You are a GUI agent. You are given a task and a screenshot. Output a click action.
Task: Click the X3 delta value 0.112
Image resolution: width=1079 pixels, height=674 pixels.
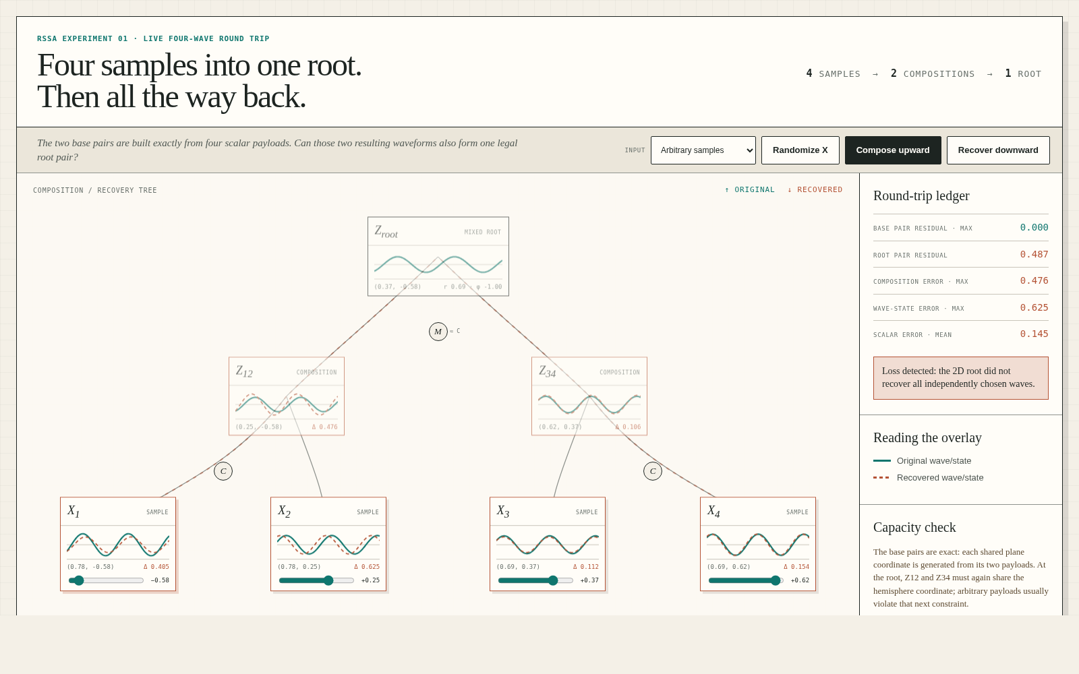586,567
